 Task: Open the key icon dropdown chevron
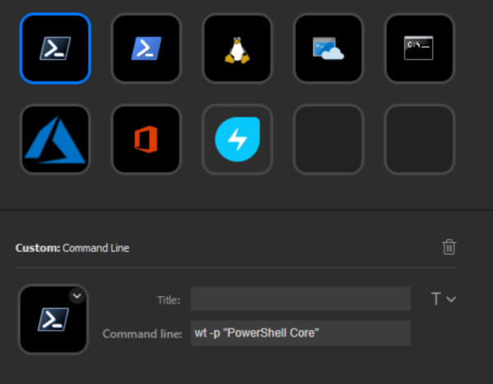(x=77, y=295)
